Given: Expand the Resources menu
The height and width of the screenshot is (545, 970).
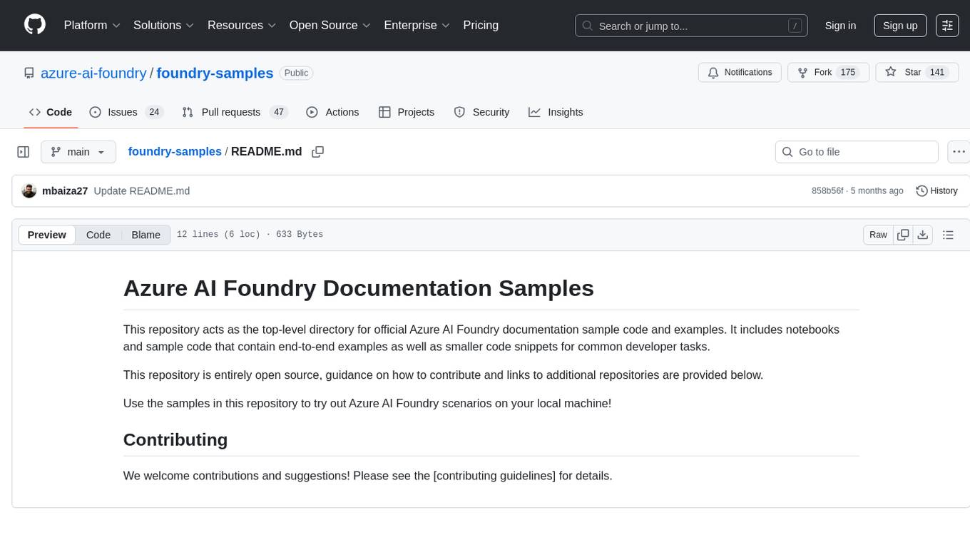Looking at the screenshot, I should [x=242, y=25].
